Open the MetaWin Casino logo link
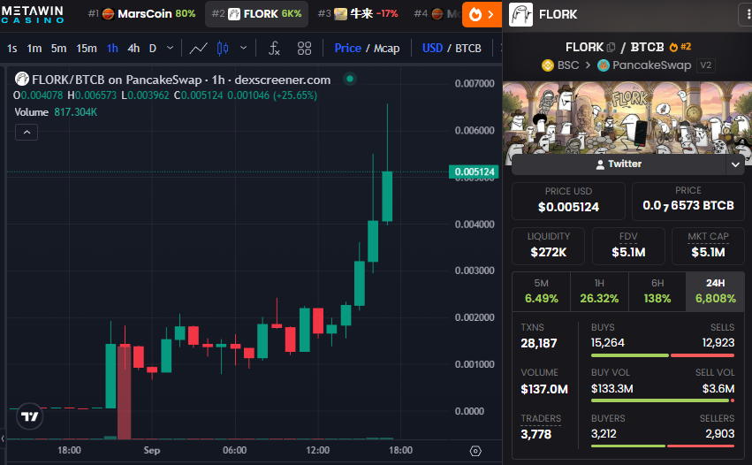The height and width of the screenshot is (465, 752). point(32,14)
